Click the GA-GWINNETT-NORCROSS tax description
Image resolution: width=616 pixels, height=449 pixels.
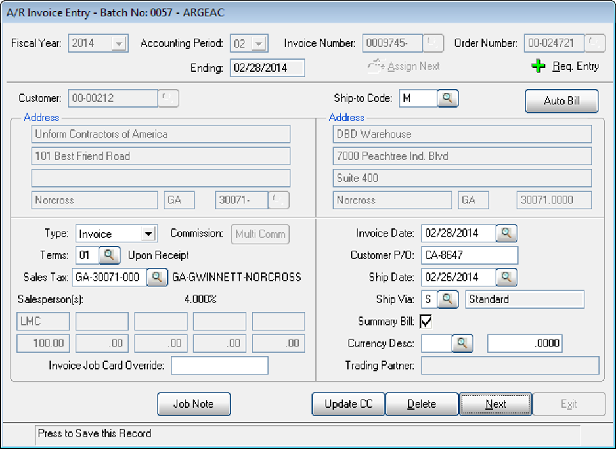(x=237, y=277)
